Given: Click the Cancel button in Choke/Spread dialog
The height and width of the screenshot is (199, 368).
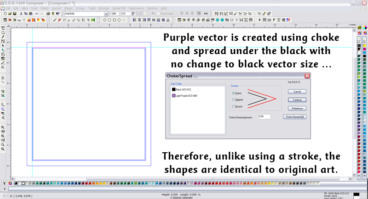Looking at the screenshot, I should [x=297, y=92].
